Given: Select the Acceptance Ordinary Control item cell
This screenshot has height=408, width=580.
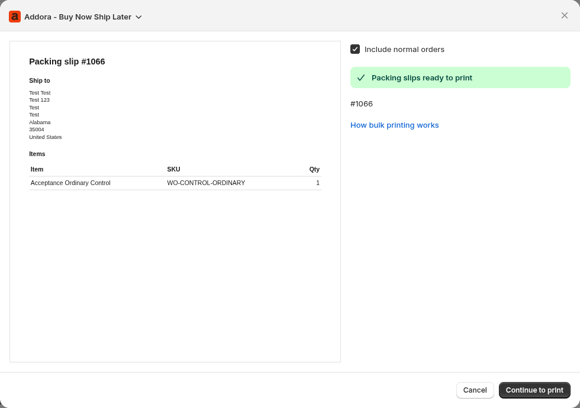Looking at the screenshot, I should 70,183.
